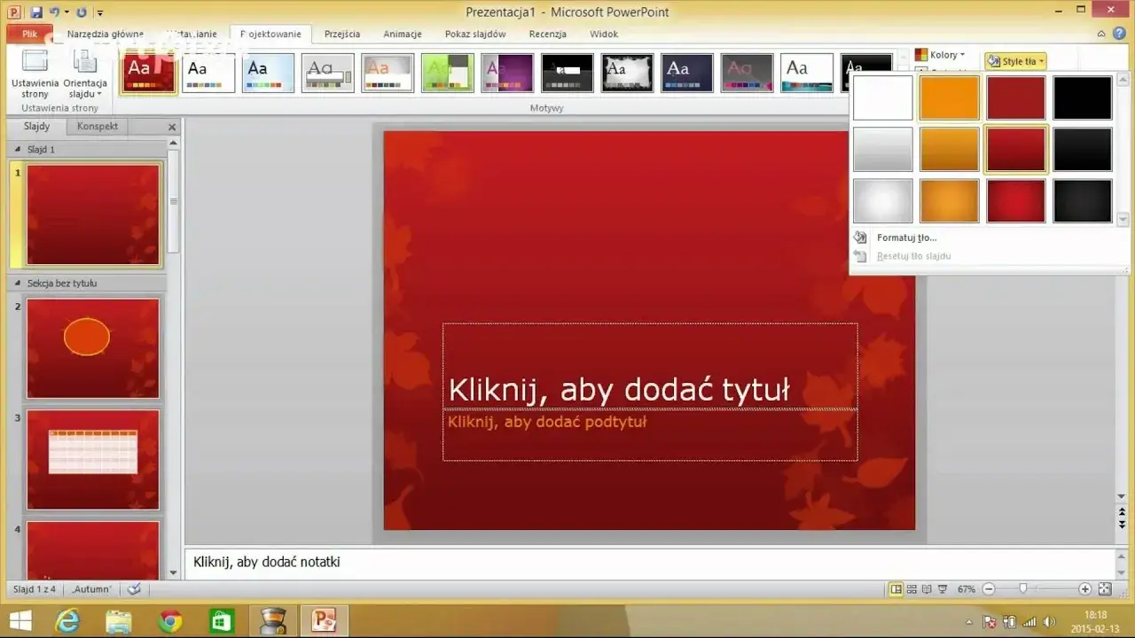
Task: Switch to the Animacje ribbon tab
Action: (x=402, y=34)
